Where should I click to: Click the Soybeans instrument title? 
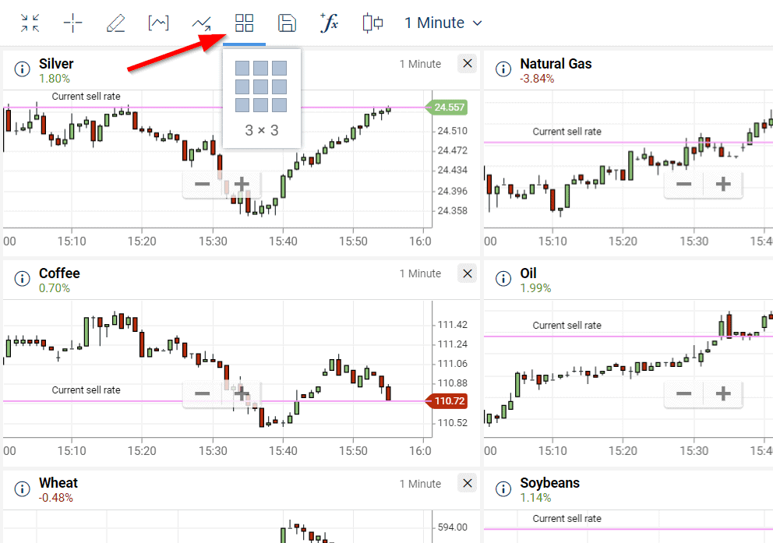(x=549, y=483)
